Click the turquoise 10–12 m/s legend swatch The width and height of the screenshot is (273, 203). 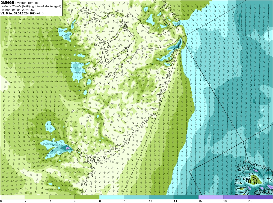(x=136, y=197)
